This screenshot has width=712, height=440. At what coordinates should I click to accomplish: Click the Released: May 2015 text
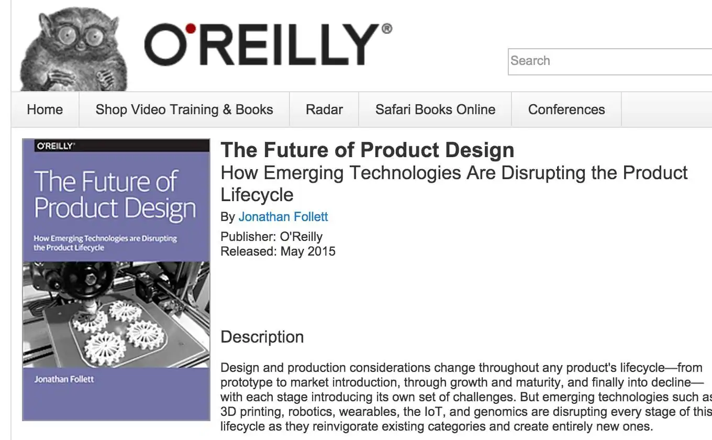(278, 251)
